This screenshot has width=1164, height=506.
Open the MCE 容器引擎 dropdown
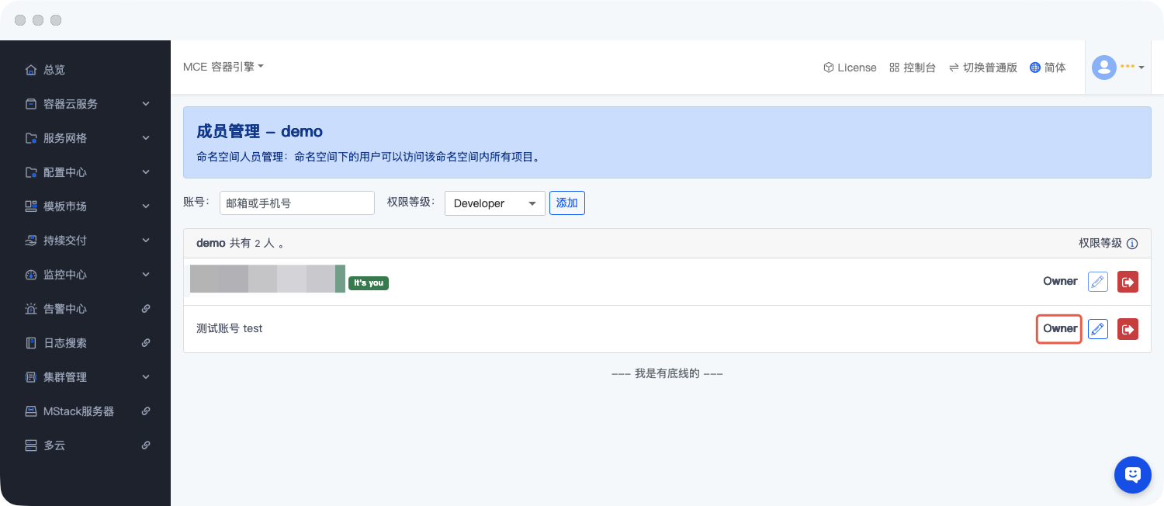[x=223, y=67]
